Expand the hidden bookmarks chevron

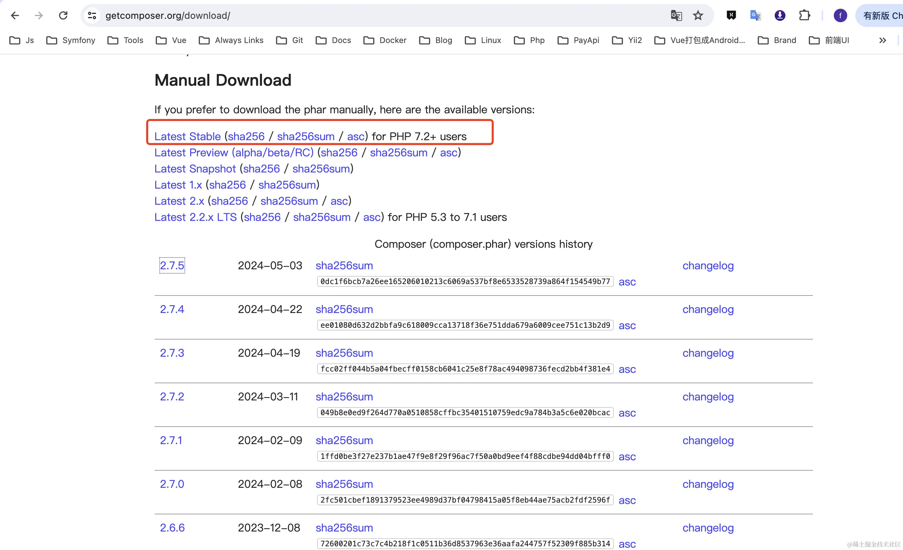pos(883,40)
